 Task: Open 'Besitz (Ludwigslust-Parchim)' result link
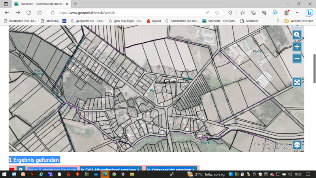52,169
